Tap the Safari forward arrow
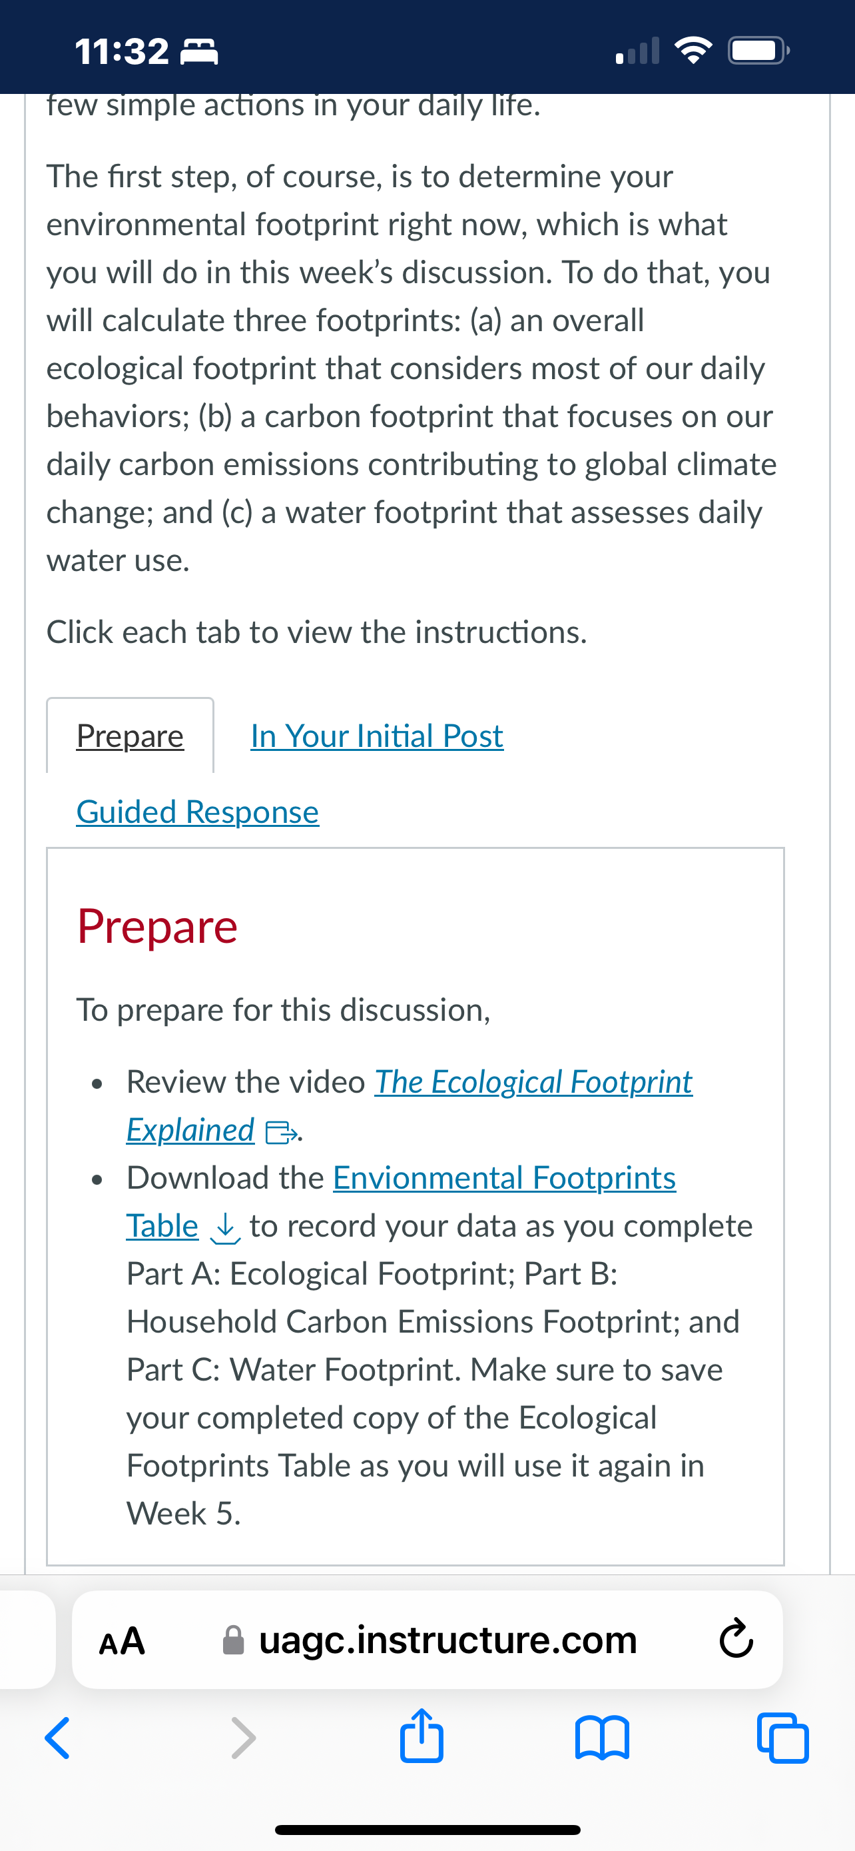Viewport: 855px width, 1851px height. click(x=243, y=1738)
